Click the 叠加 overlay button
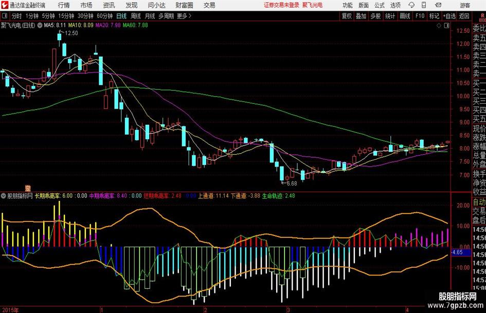486x313 pixels. point(361,16)
